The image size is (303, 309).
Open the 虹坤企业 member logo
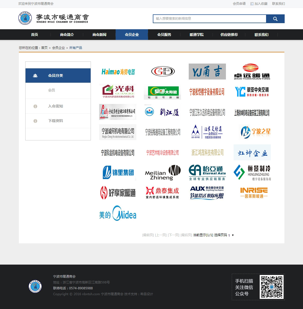tap(252, 152)
